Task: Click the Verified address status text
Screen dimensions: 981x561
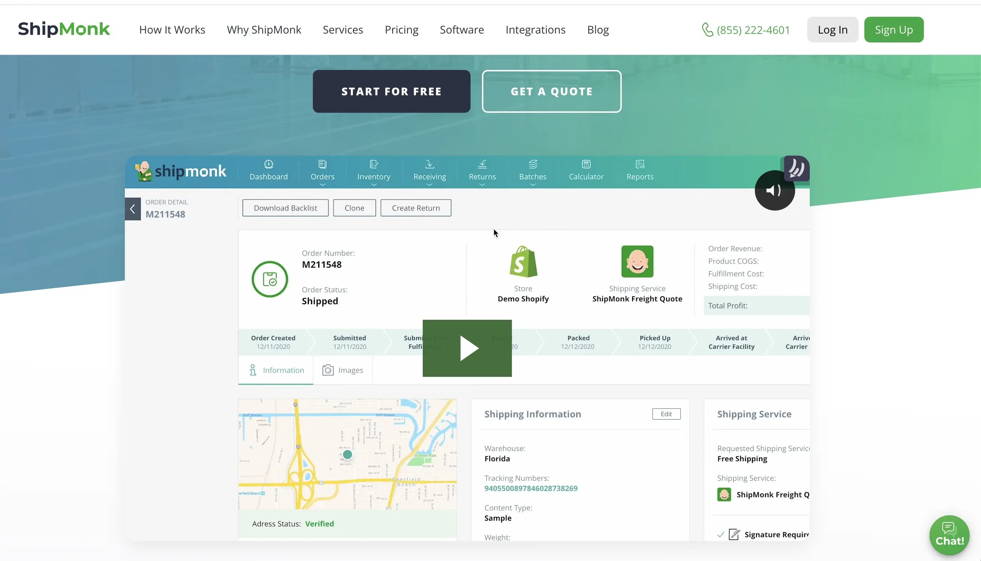Action: tap(319, 524)
